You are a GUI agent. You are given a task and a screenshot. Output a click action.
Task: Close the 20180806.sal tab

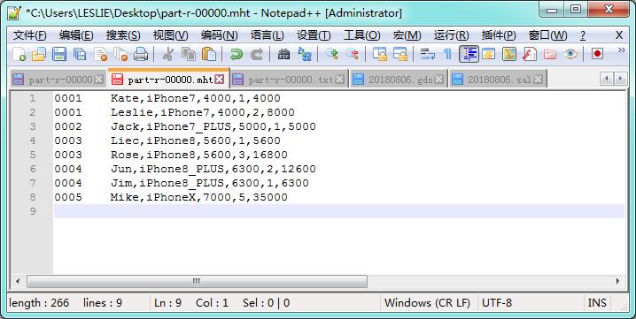(538, 80)
